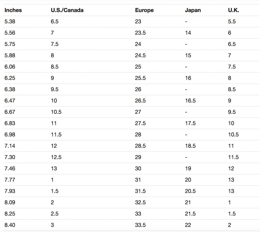Viewport: 260px width, 232px height.
Task: Click Europe size 32.5 cell
Action: [x=140, y=202]
